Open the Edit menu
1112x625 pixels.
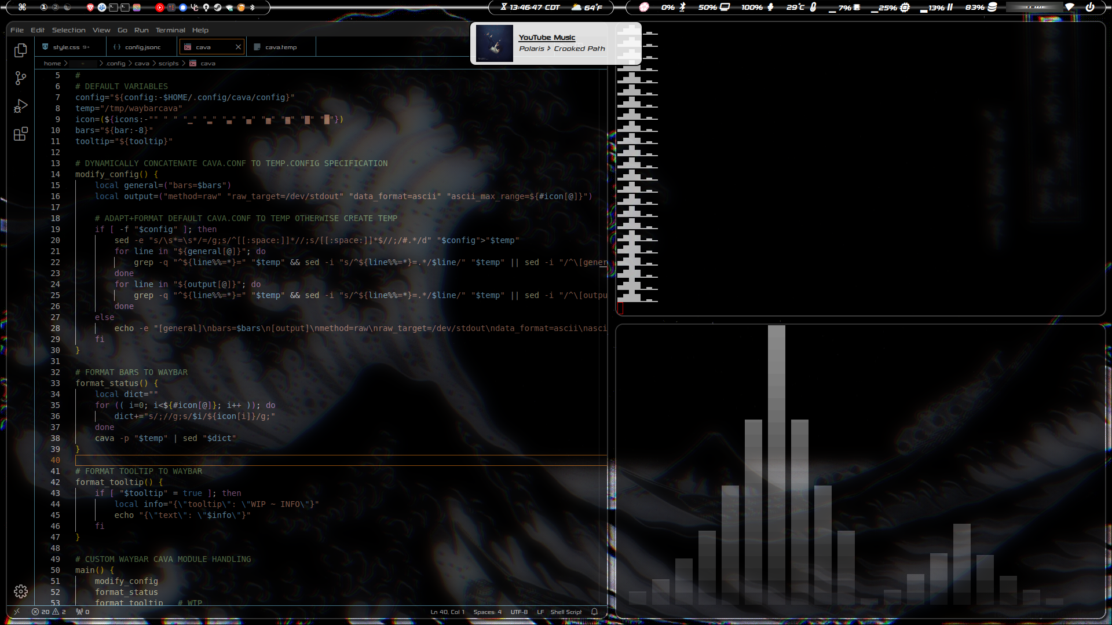coord(38,30)
